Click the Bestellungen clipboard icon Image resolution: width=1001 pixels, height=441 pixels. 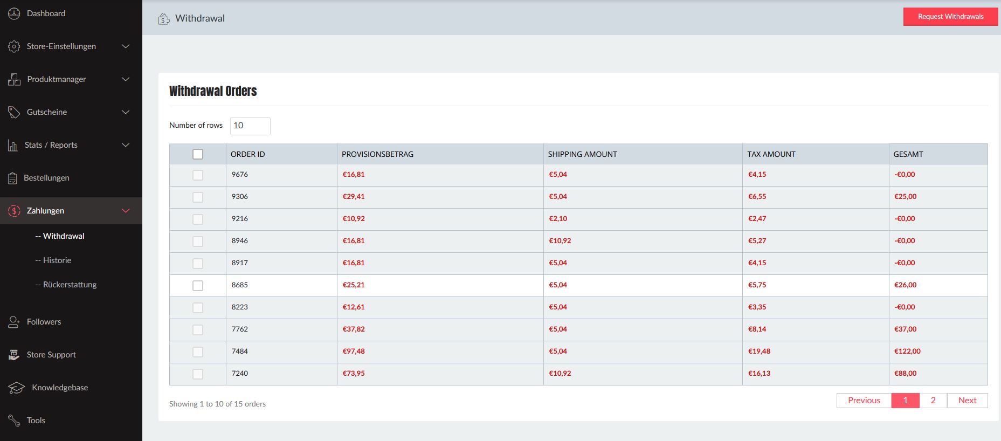(x=13, y=178)
